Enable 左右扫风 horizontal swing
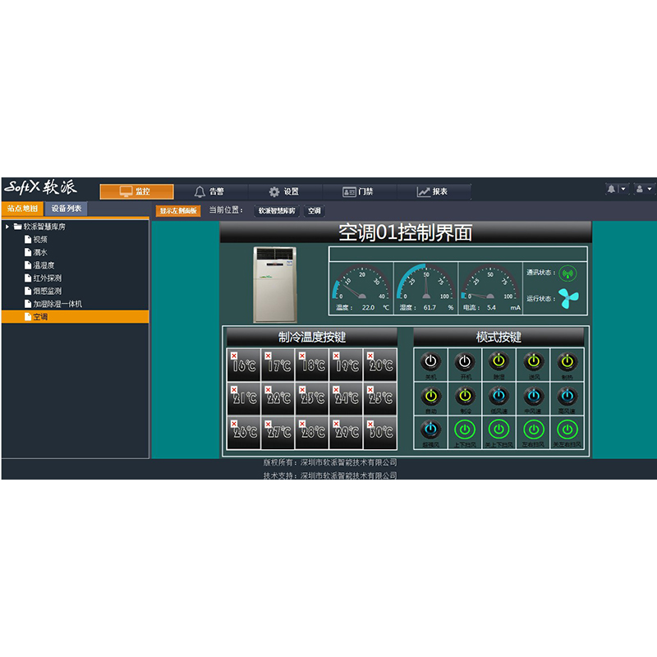Viewport: 657px width, 657px height. click(533, 429)
